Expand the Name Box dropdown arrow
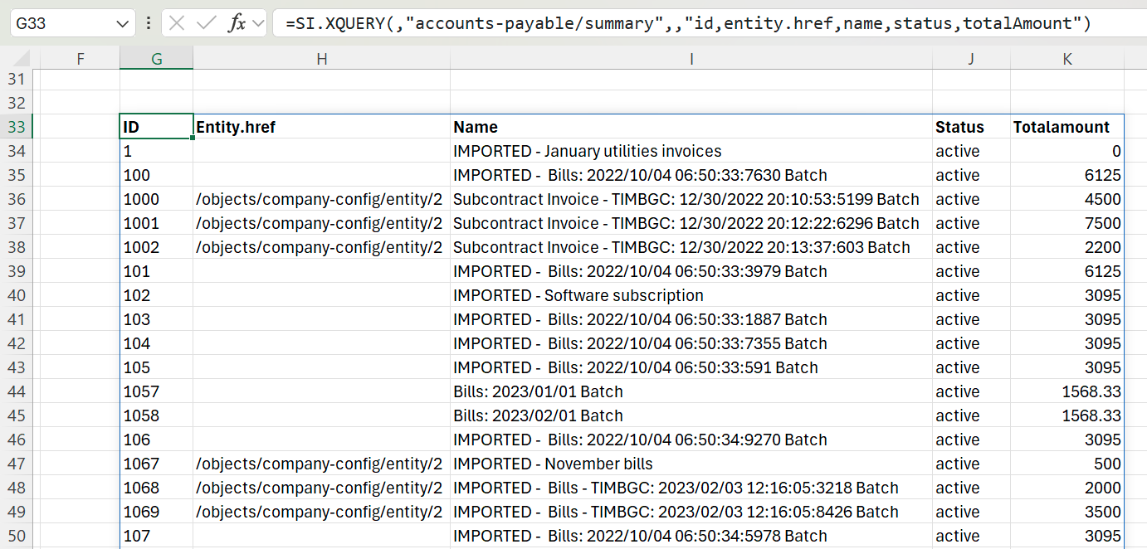This screenshot has width=1147, height=549. [x=122, y=23]
